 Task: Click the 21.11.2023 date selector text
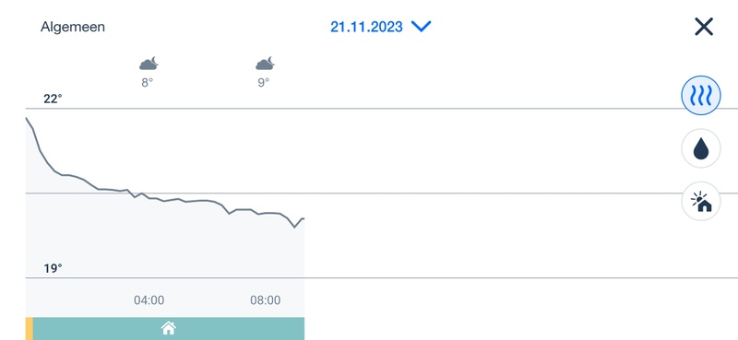click(366, 27)
